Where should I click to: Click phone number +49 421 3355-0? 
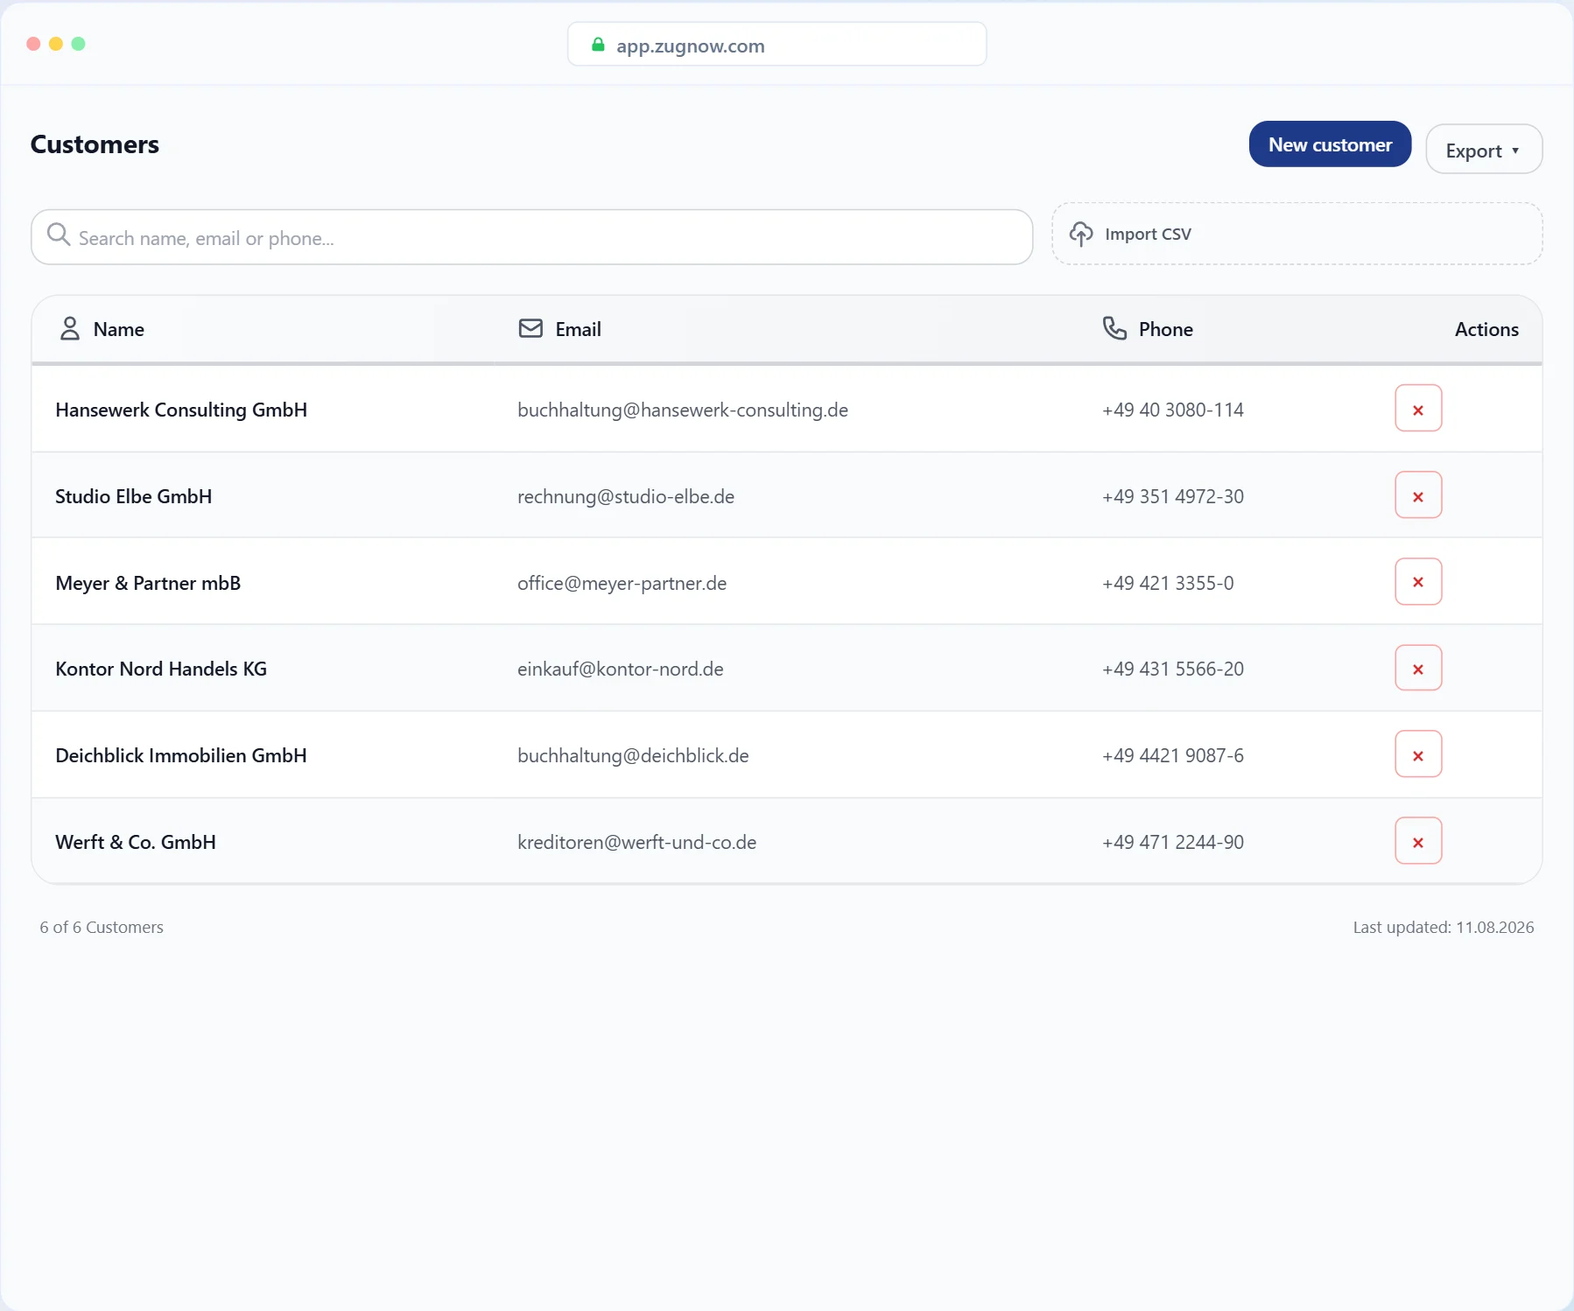pos(1168,583)
